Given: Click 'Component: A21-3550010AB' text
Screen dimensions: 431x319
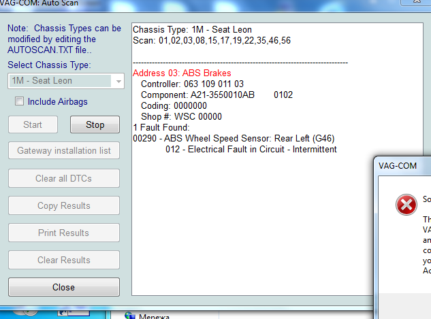Looking at the screenshot, I should (x=197, y=95).
